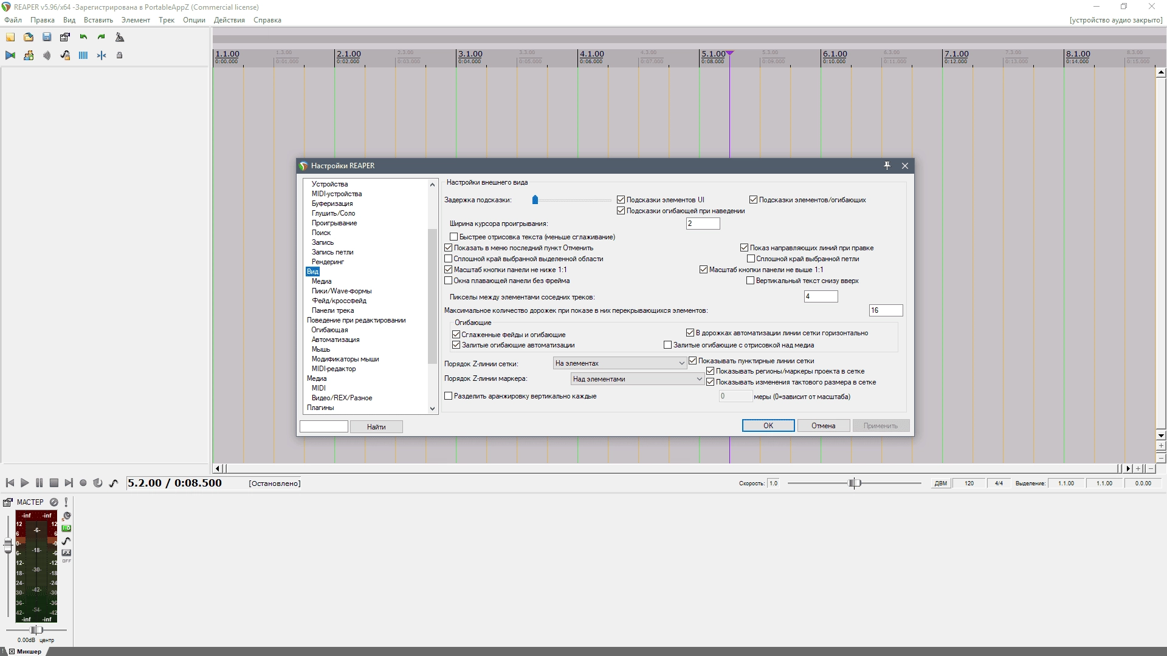The width and height of the screenshot is (1167, 656).
Task: Go to project start in transport
Action: [10, 483]
